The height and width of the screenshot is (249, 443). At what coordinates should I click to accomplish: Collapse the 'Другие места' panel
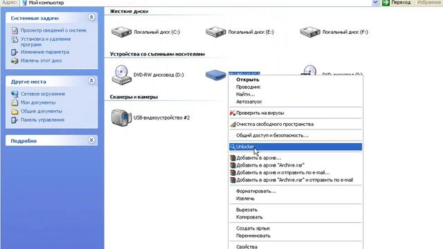(91, 81)
